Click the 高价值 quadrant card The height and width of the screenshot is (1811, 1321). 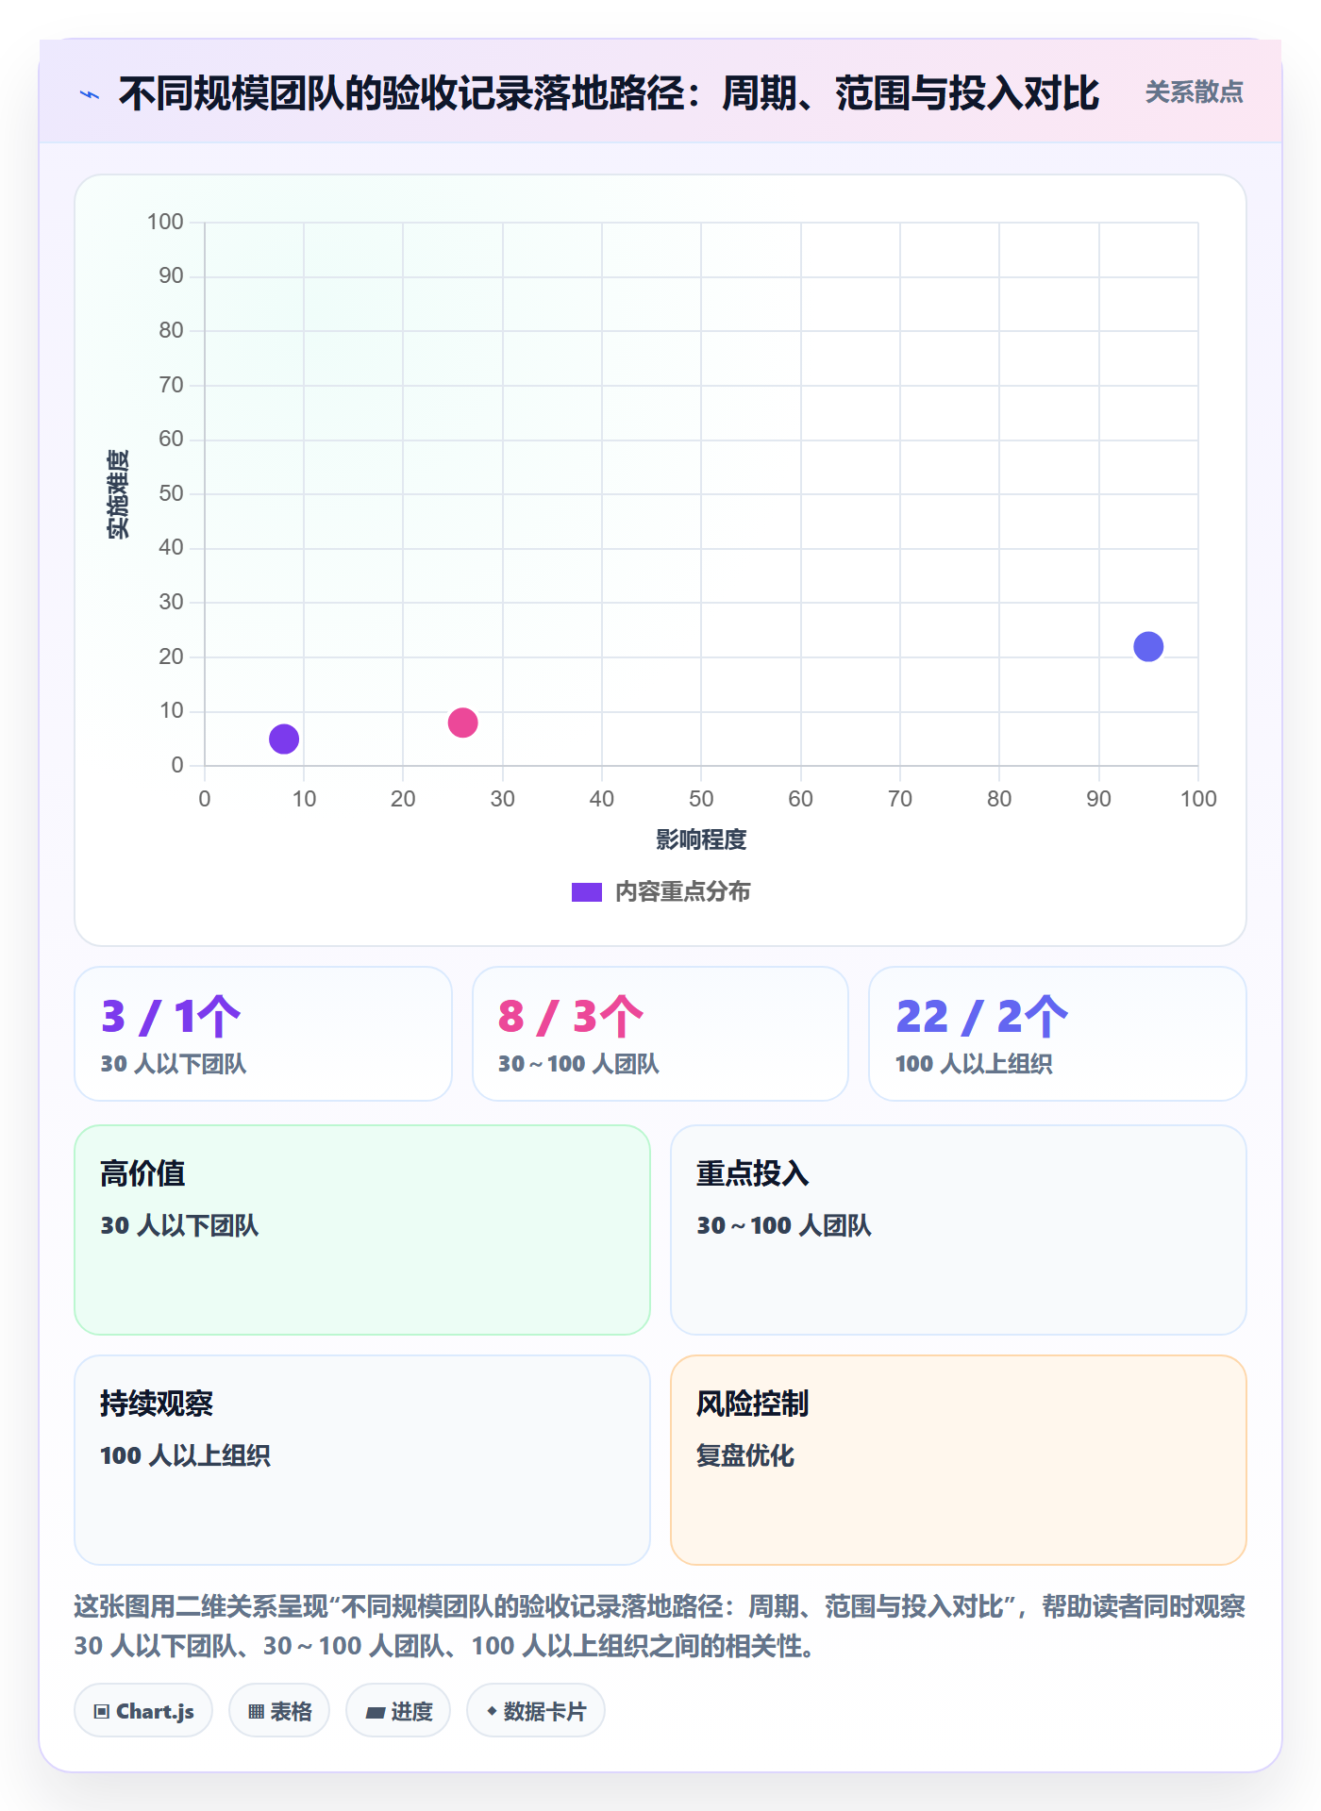(362, 1230)
